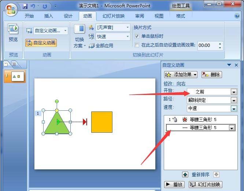Click the yellow adjustment diamond handle
The width and height of the screenshot is (244, 191).
pos(57,110)
